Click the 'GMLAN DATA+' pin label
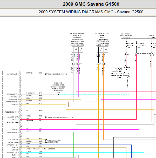This screenshot has height=158, width=156. point(13,142)
